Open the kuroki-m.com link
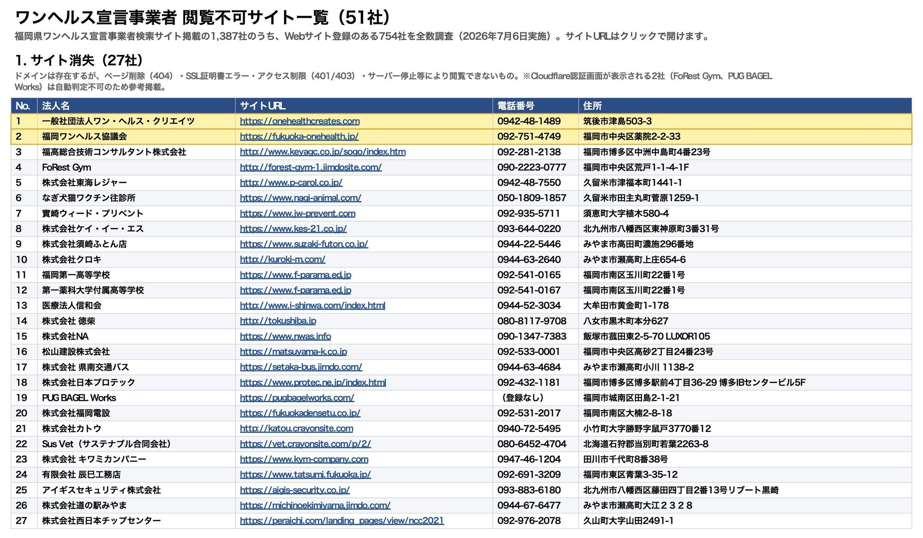Image resolution: width=923 pixels, height=538 pixels. tap(282, 260)
